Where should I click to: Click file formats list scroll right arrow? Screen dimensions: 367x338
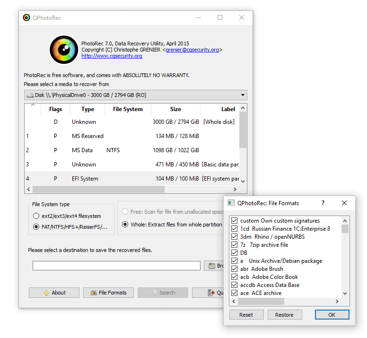[x=337, y=301]
